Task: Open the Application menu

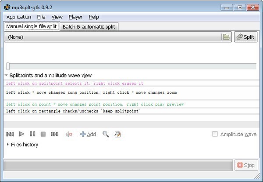Action: click(19, 17)
